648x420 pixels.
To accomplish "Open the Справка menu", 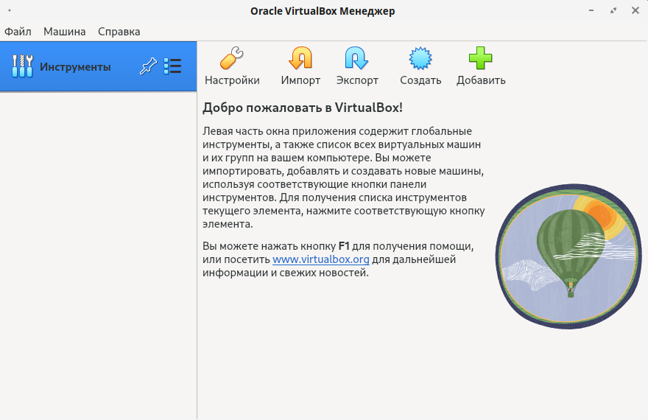I will tap(119, 32).
